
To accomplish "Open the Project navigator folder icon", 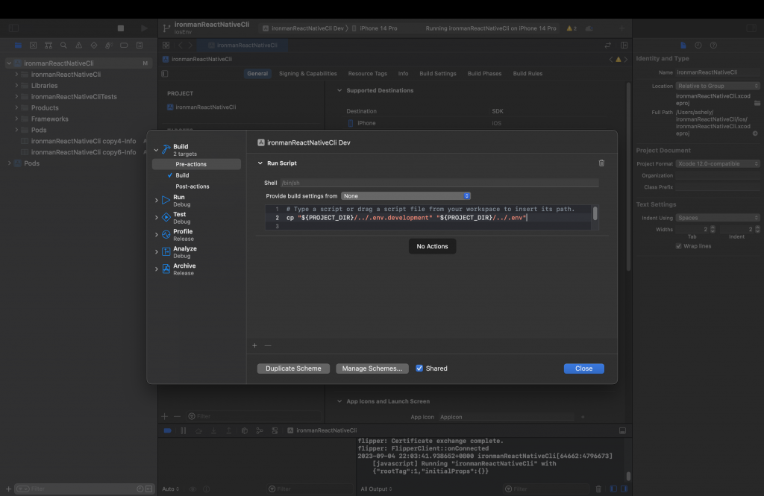I will click(18, 45).
